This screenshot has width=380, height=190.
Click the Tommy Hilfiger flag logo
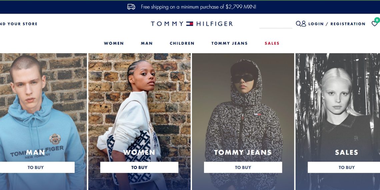coord(190,24)
